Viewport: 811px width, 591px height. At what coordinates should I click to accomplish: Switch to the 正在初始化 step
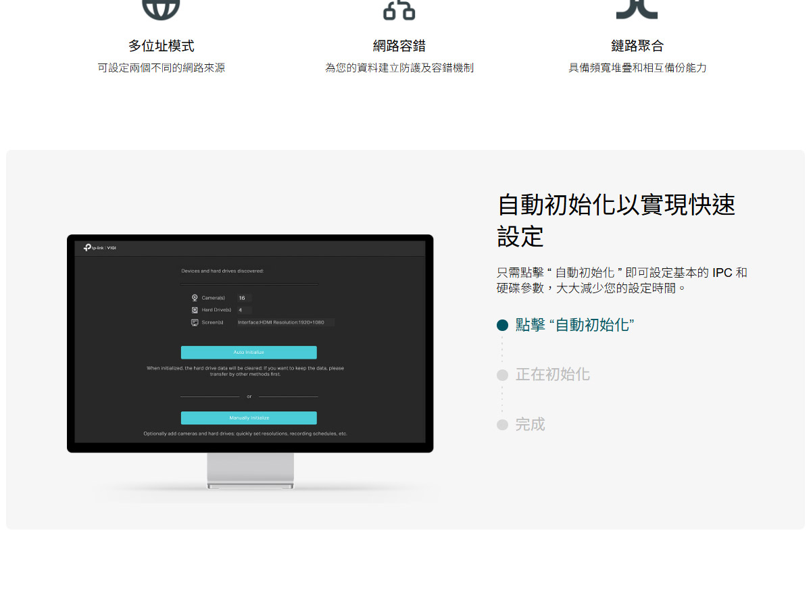552,375
